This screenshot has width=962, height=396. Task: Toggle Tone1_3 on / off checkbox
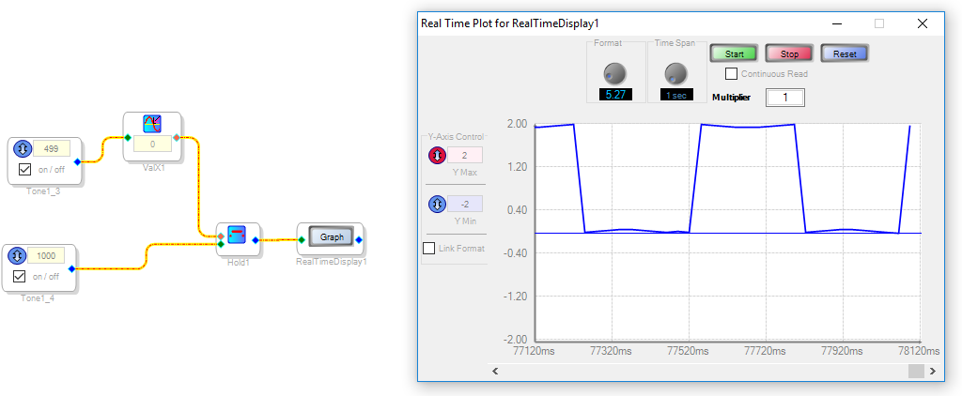pos(25,170)
